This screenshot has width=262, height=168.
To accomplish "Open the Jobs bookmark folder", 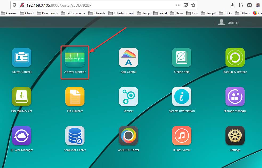I will click(x=192, y=13).
